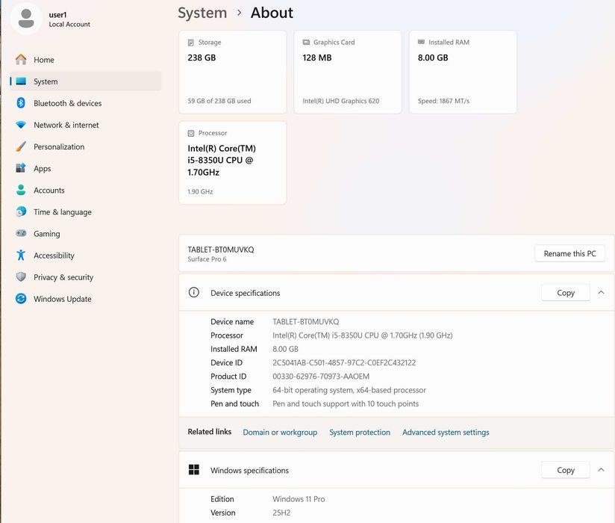Click the 128 MB graphics value
Image resolution: width=615 pixels, height=523 pixels.
coord(317,58)
